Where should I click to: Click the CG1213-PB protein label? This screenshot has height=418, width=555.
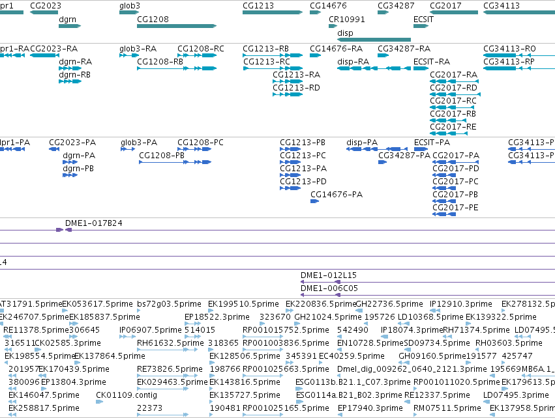click(x=303, y=143)
